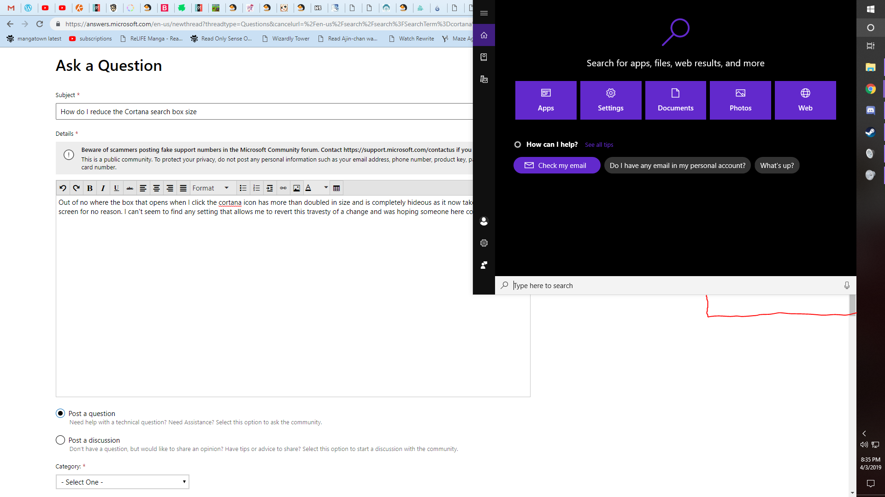Insert a table
Viewport: 885px width, 497px height.
pyautogui.click(x=336, y=188)
